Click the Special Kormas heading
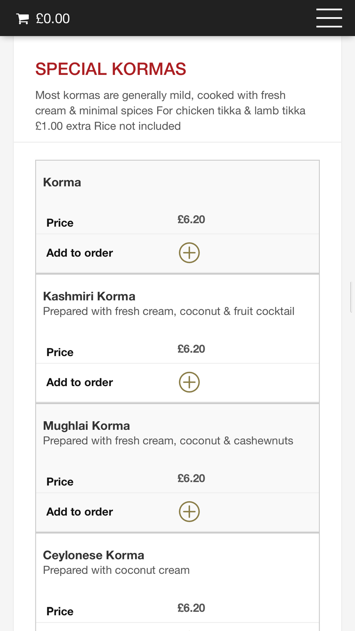This screenshot has width=355, height=631. point(110,69)
